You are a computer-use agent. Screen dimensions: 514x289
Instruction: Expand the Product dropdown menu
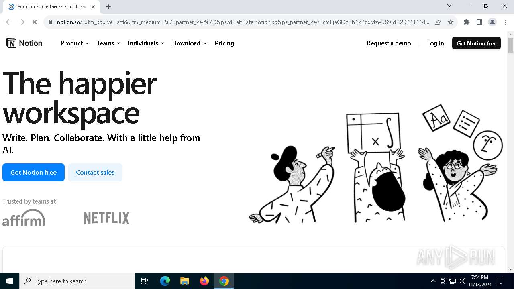75,43
